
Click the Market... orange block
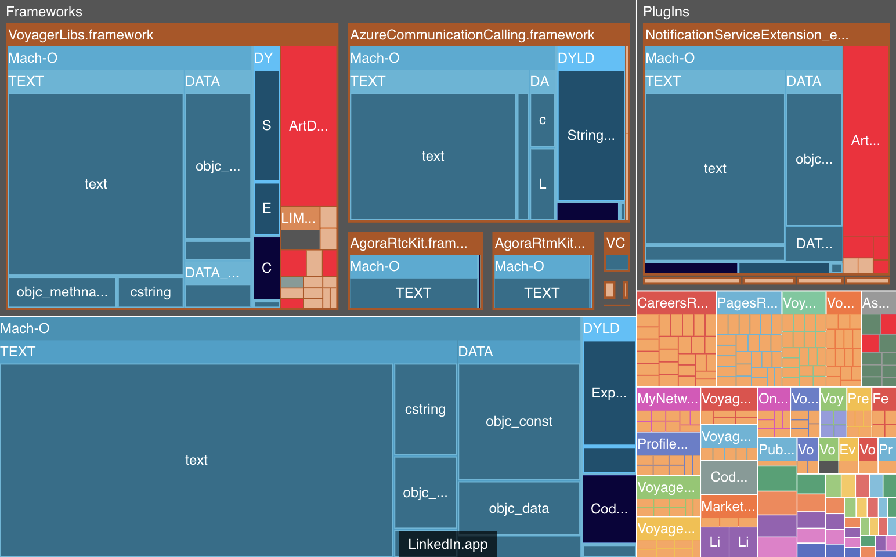728,507
